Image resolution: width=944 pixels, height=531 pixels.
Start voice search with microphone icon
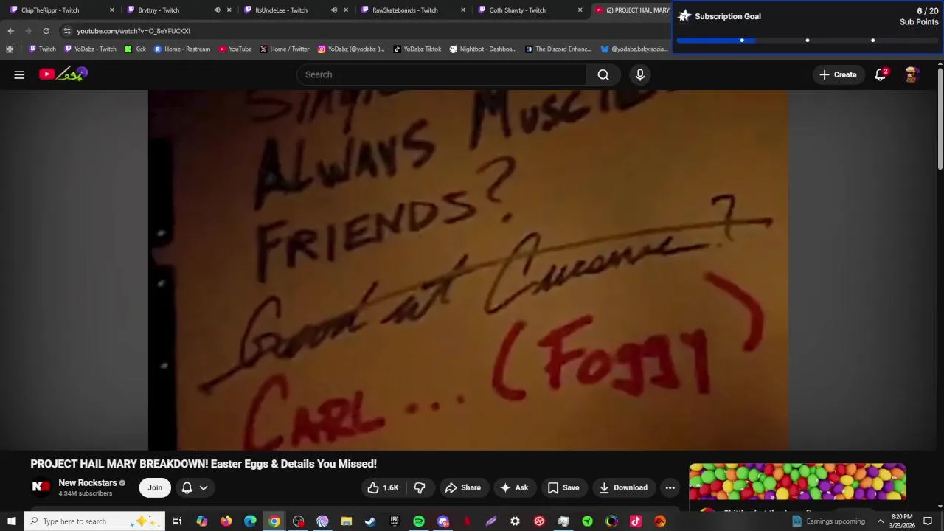640,74
